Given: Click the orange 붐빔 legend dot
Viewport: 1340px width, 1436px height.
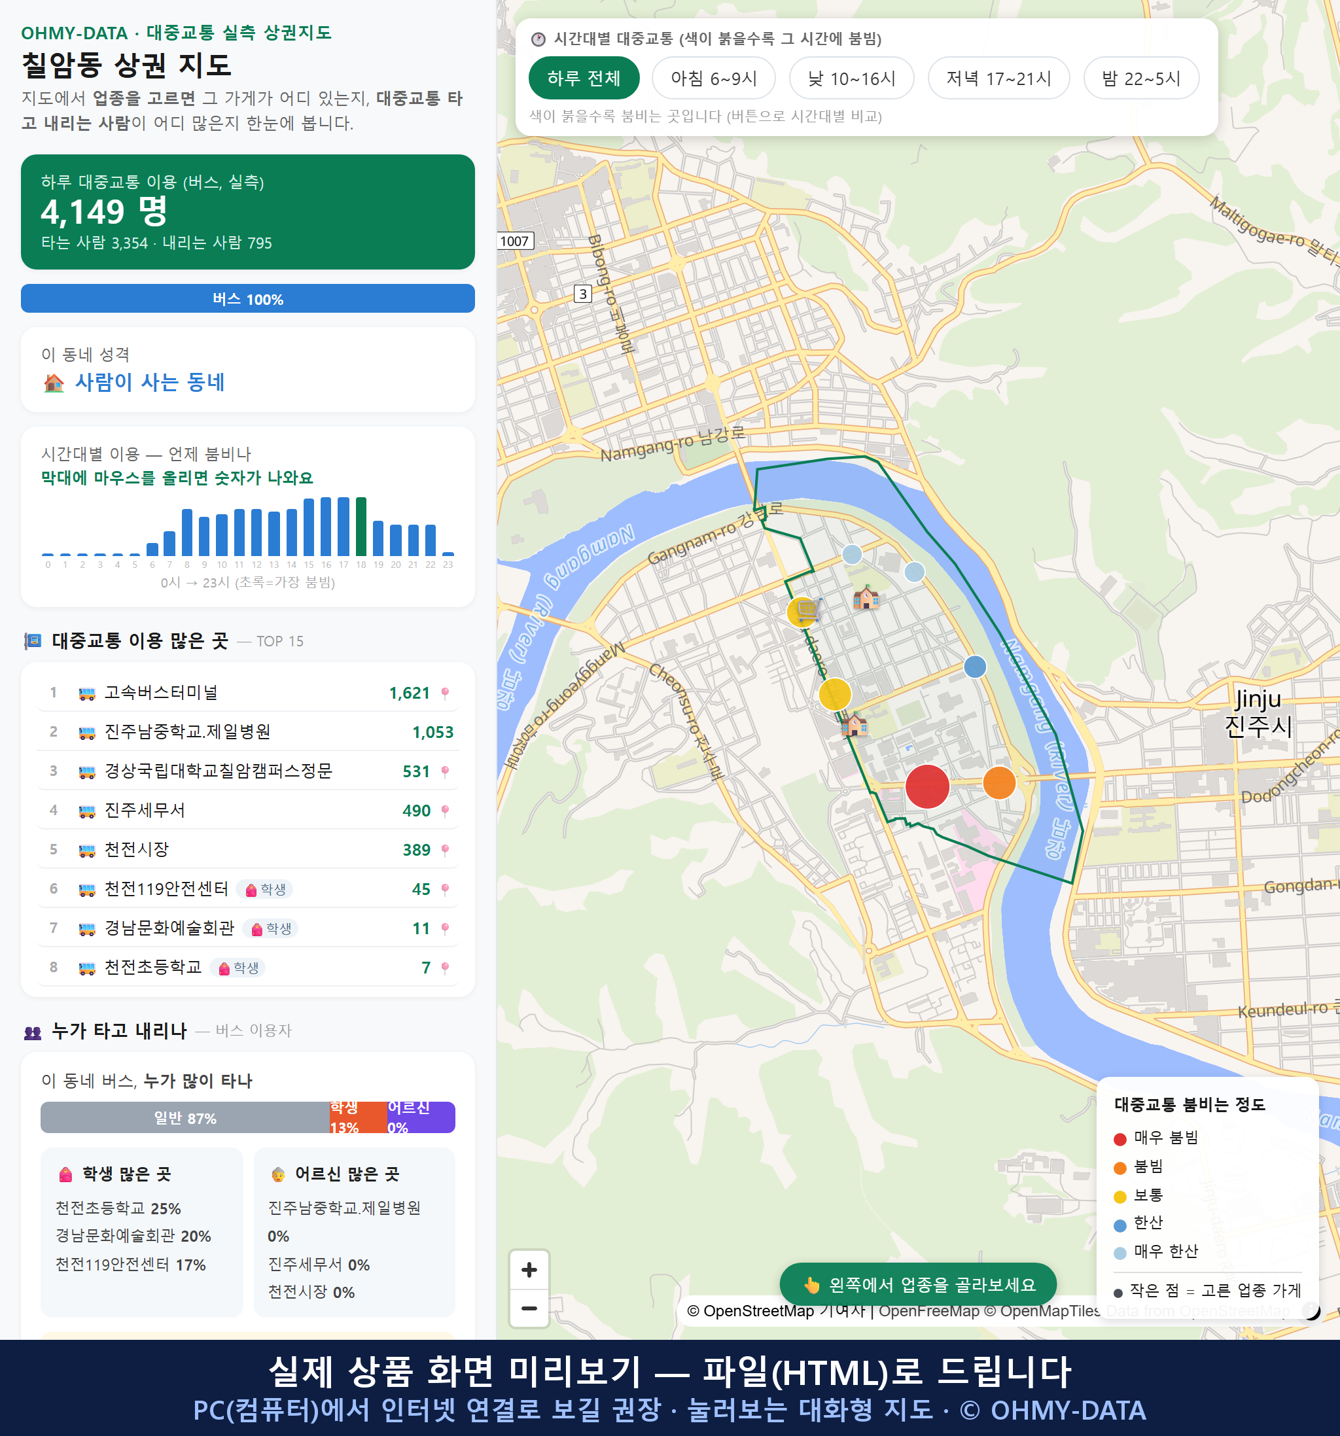Looking at the screenshot, I should pos(1120,1168).
